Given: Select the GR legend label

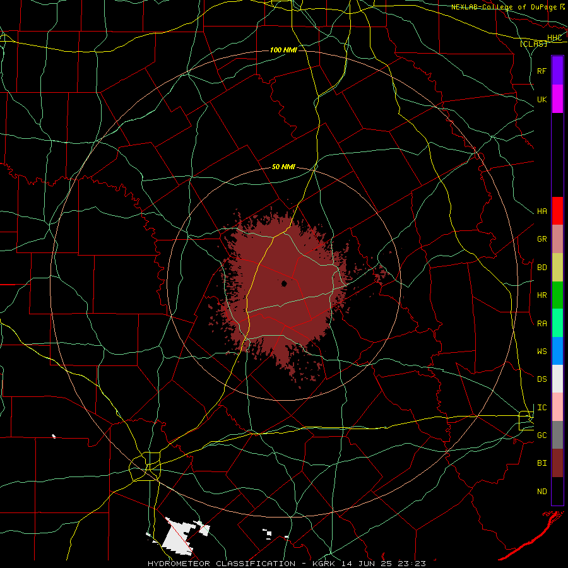Looking at the screenshot, I should tap(541, 239).
